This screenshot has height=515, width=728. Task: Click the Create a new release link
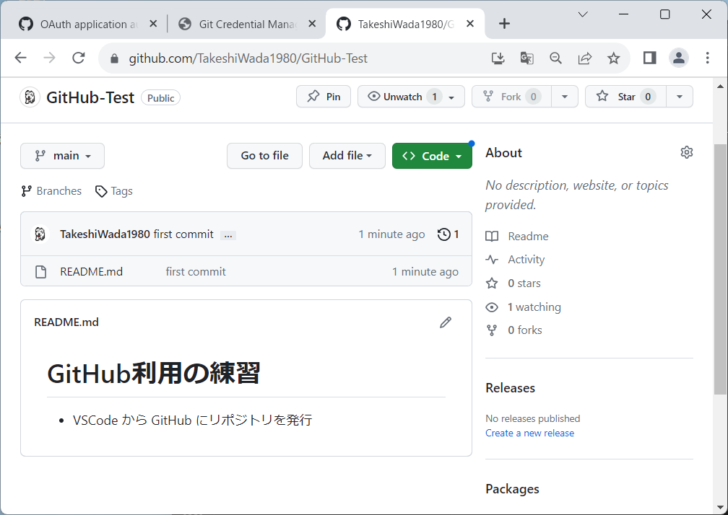point(529,433)
